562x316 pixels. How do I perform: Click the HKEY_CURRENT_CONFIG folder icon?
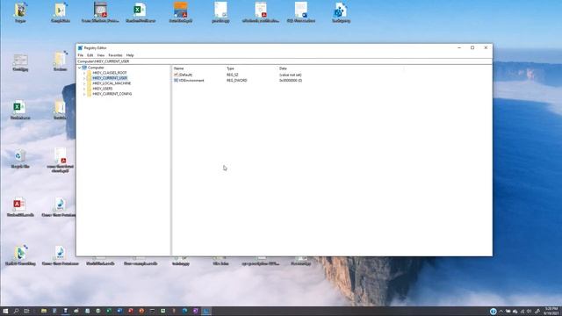tap(89, 94)
